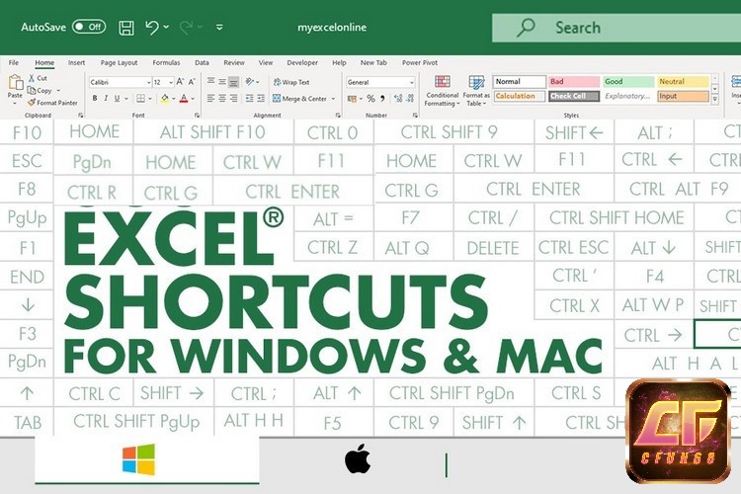741x494 pixels.
Task: Click the Accounting Number Format icon
Action: click(352, 99)
